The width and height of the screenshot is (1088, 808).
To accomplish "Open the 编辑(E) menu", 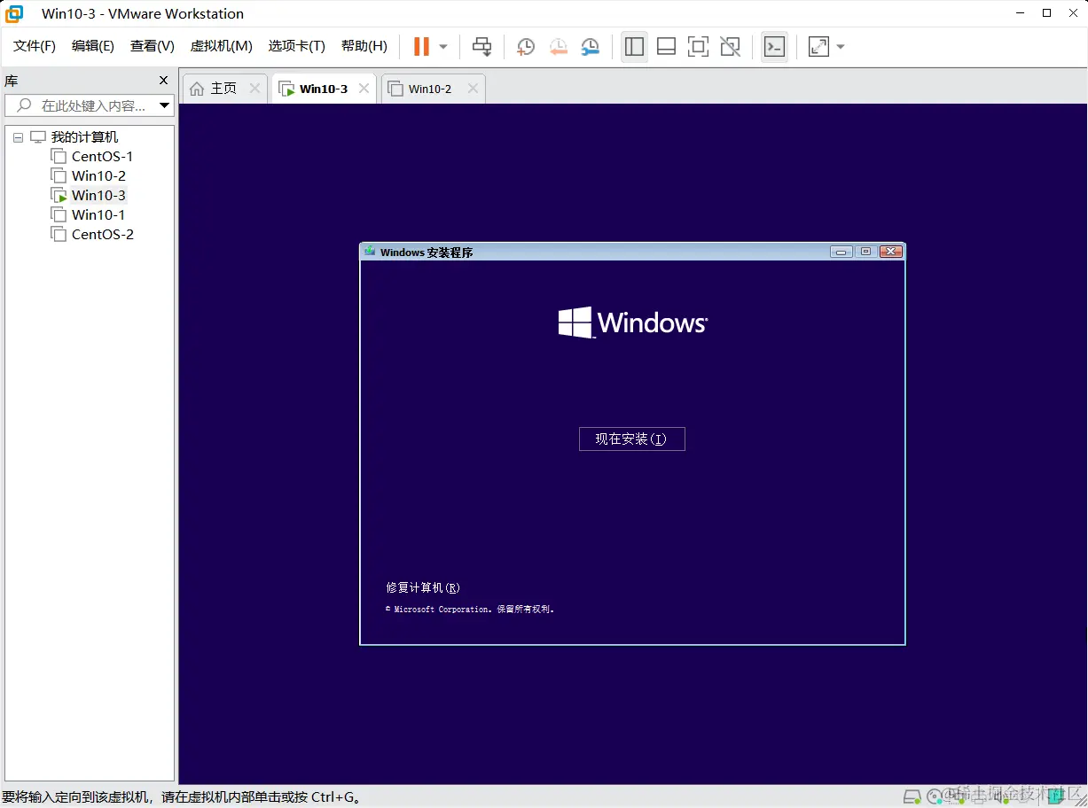I will (93, 46).
